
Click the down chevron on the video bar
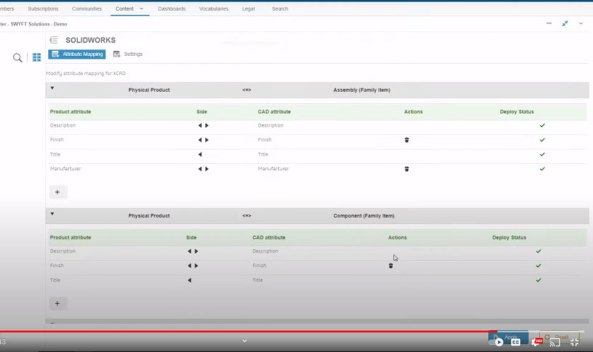(x=245, y=341)
